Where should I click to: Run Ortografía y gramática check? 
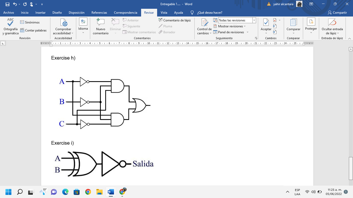click(x=11, y=27)
